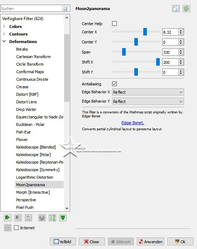Viewport: 197px width, 249px height.
Task: Select the Continuous Droste filter
Action: pos(32,79)
